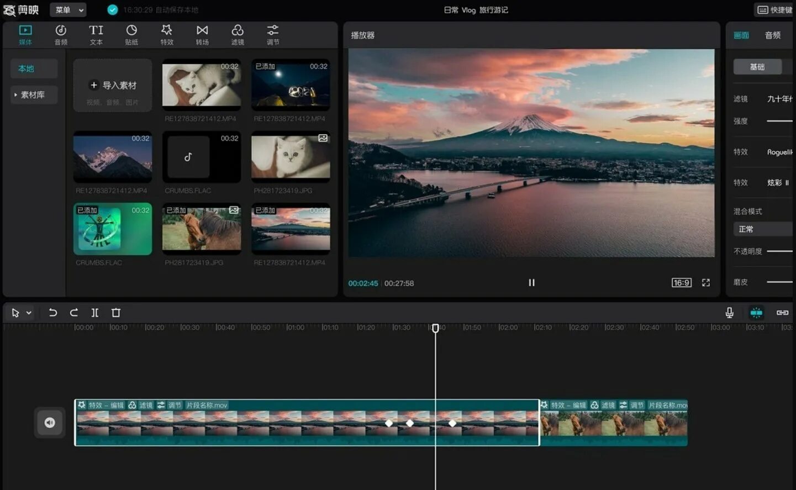This screenshot has height=490, width=796.
Task: Adjust the 强度 intensity slider
Action: point(779,121)
